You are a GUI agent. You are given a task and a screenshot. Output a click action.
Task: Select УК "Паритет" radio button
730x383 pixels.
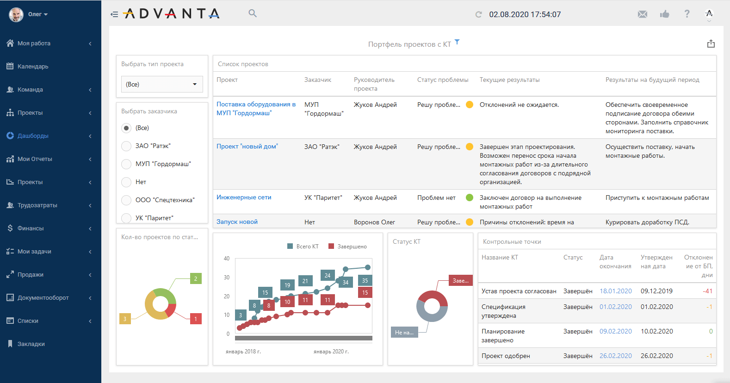126,218
